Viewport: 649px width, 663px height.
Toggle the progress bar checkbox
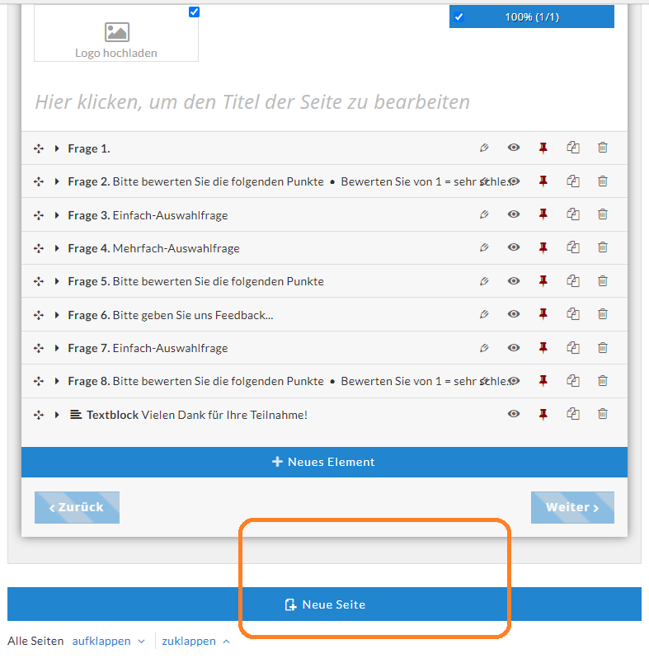[x=459, y=17]
